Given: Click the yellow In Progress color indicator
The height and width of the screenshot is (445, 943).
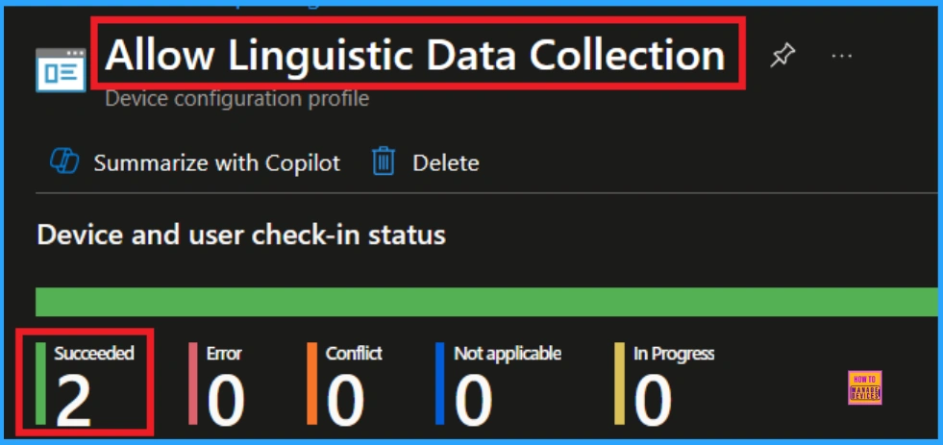Looking at the screenshot, I should click(x=620, y=383).
